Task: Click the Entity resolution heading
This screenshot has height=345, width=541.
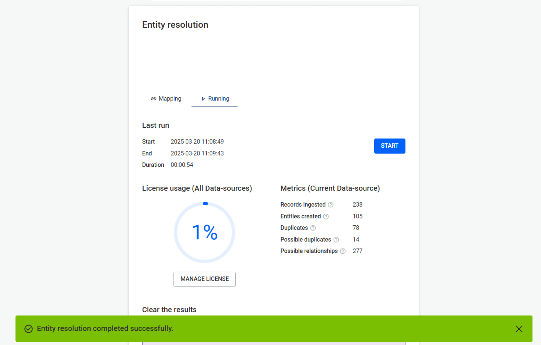Action: pyautogui.click(x=175, y=25)
